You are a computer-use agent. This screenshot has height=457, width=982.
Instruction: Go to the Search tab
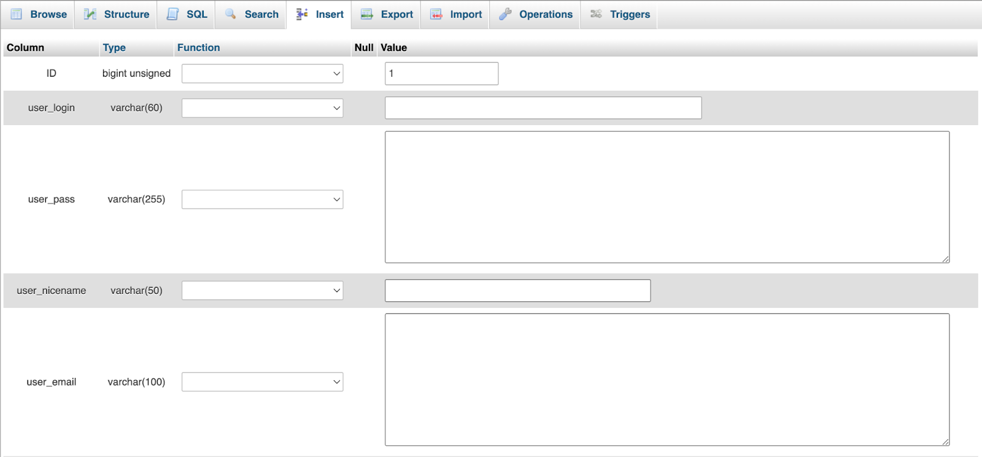point(251,14)
